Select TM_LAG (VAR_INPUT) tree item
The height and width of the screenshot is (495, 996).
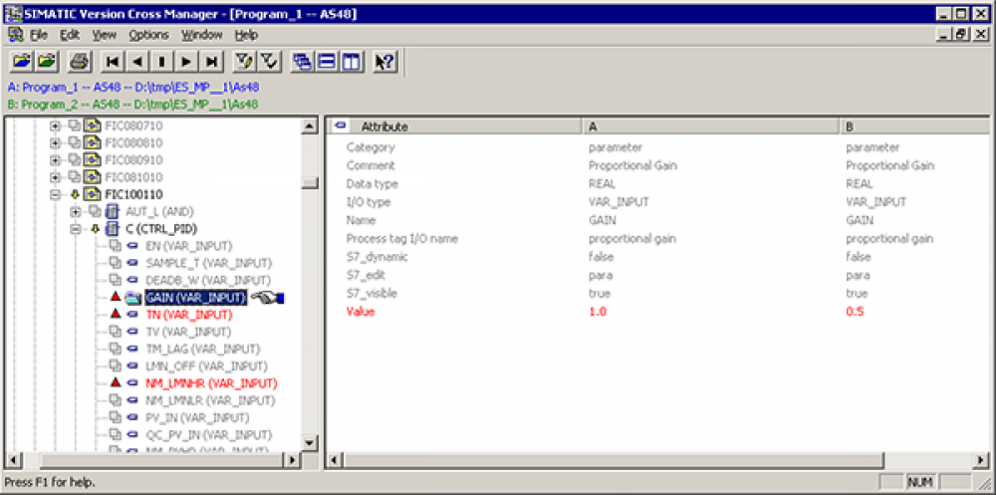[203, 349]
